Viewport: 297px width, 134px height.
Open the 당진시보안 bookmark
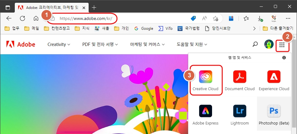[x=218, y=29]
